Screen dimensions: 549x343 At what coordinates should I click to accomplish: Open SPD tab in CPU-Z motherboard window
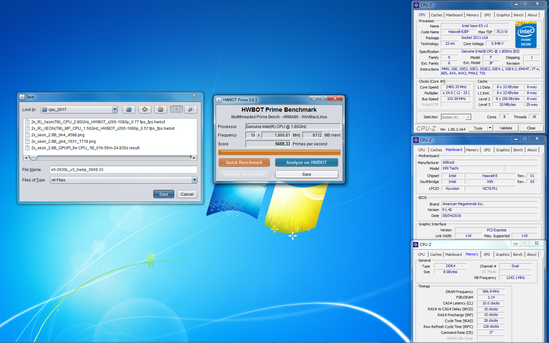[487, 150]
